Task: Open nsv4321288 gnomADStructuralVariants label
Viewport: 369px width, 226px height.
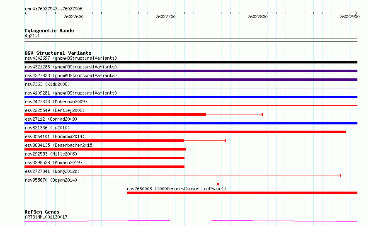Action: [x=71, y=67]
